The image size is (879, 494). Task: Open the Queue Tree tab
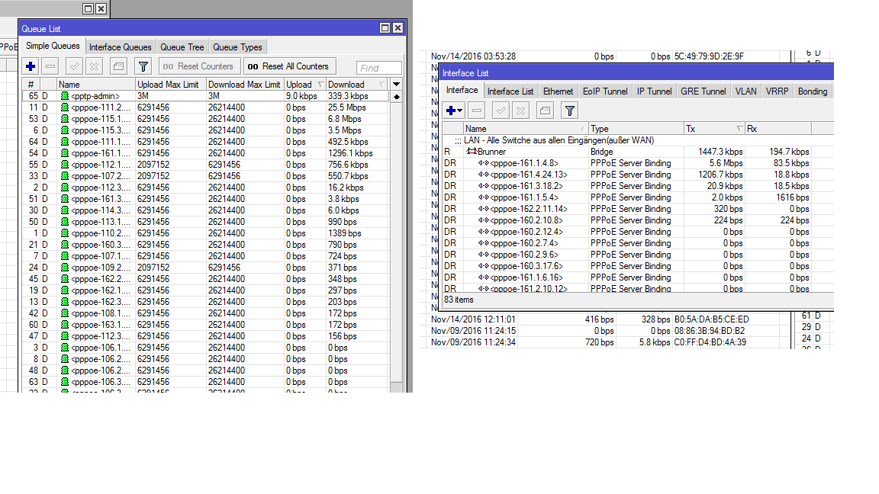pyautogui.click(x=182, y=47)
